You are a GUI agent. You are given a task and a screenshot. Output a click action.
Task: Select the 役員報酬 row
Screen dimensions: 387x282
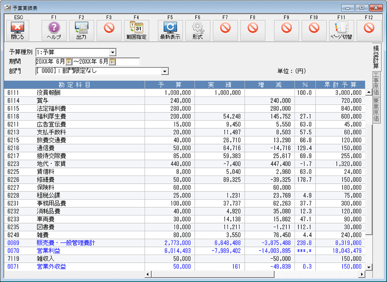[184, 93]
